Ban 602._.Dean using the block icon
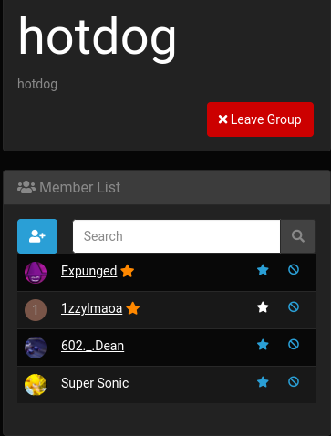Image resolution: width=331 pixels, height=436 pixels. point(294,344)
